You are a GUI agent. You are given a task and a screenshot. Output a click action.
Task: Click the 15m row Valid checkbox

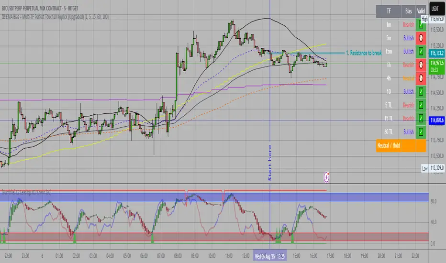(421, 51)
